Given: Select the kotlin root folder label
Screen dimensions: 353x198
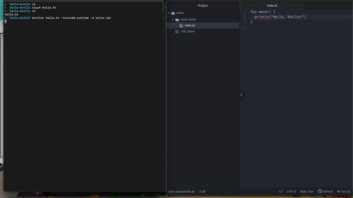Looking at the screenshot, I should [180, 13].
